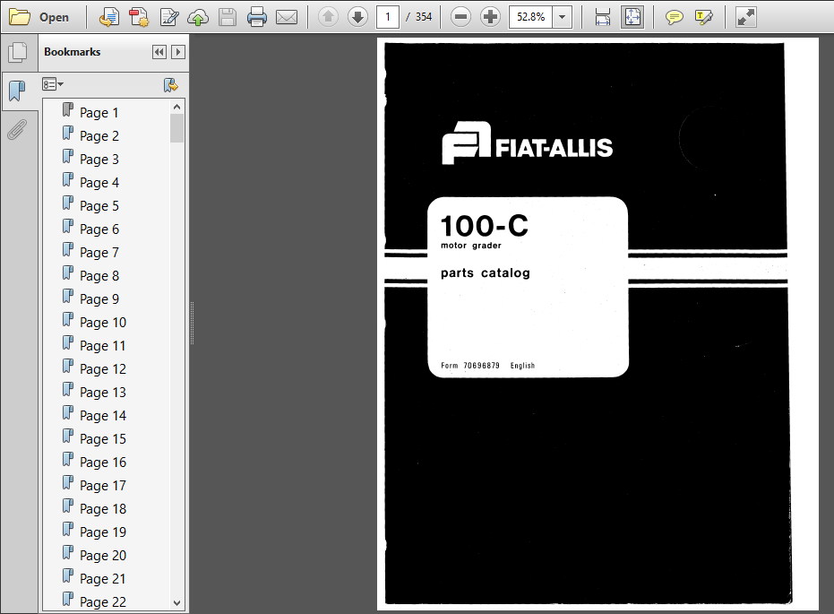Add a sticky note comment icon
The height and width of the screenshot is (614, 834).
coord(674,17)
